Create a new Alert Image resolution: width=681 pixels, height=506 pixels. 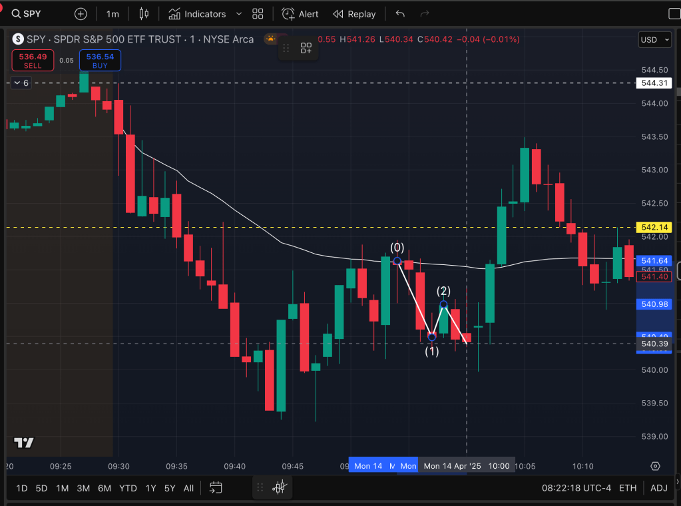300,14
